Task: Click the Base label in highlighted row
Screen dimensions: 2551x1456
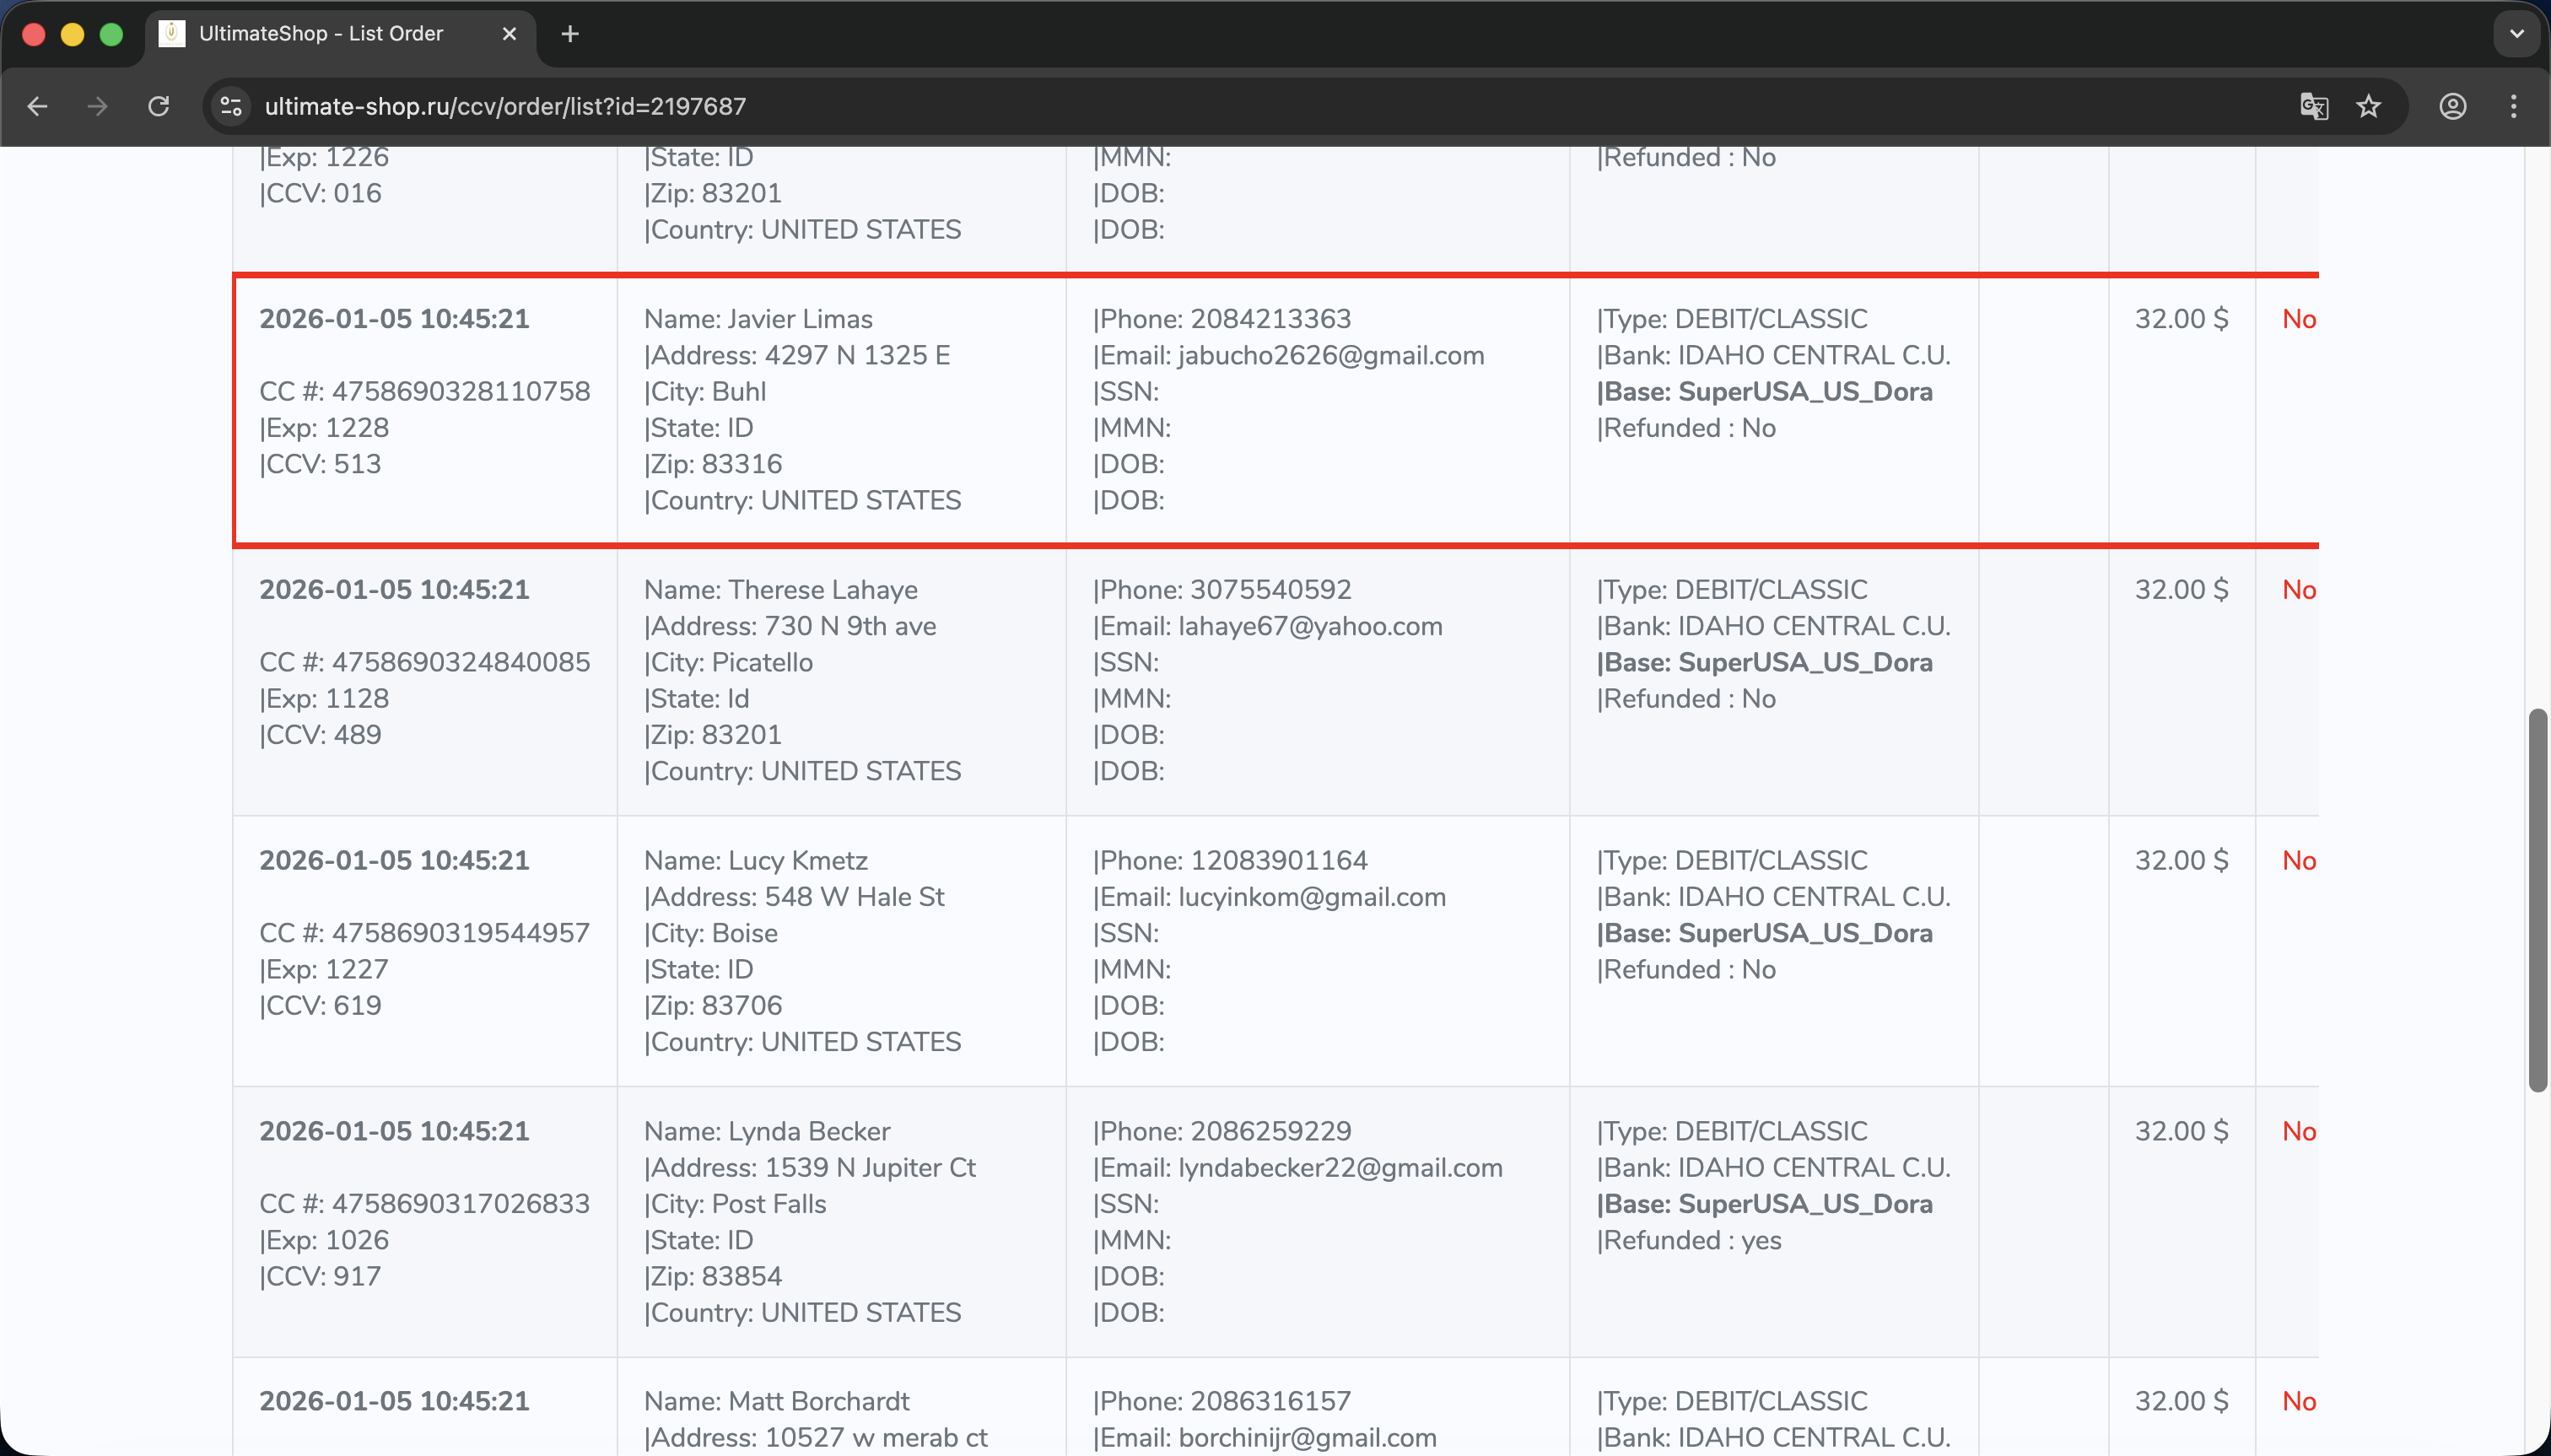Action: 1764,392
